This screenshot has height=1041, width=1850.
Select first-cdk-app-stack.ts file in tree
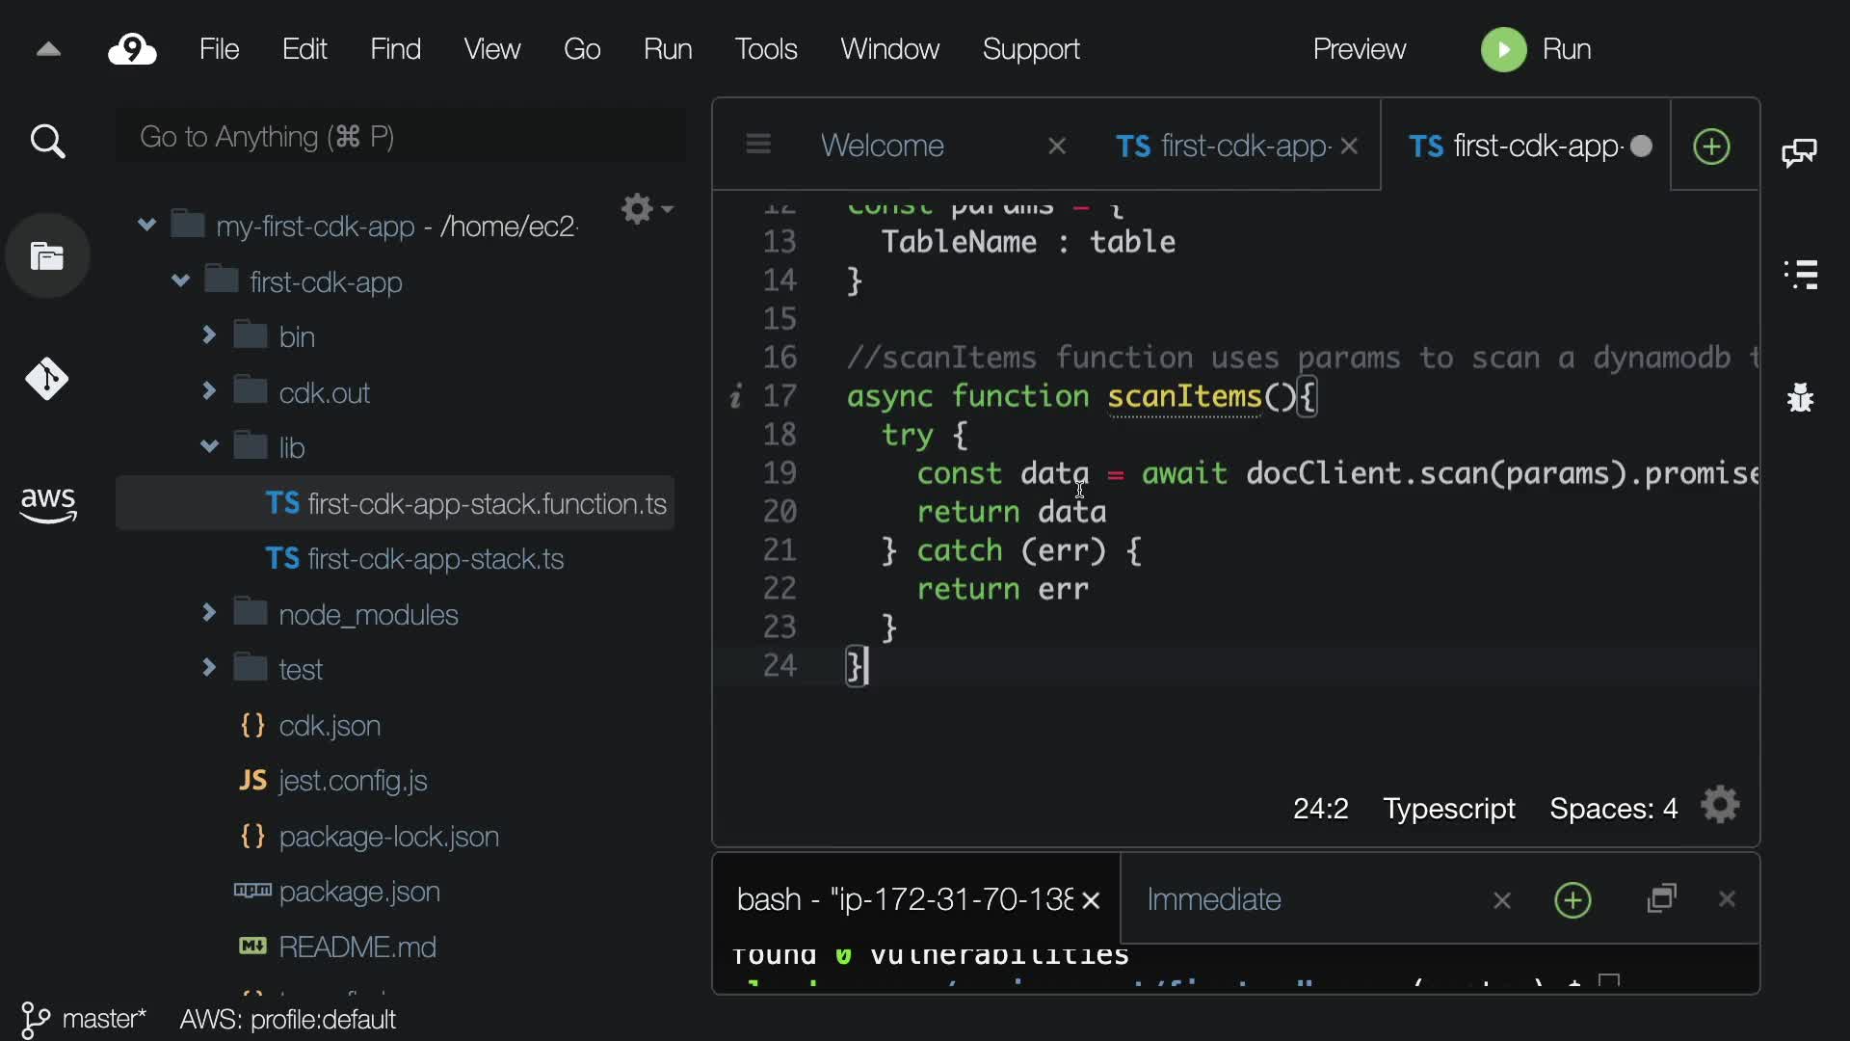click(436, 559)
